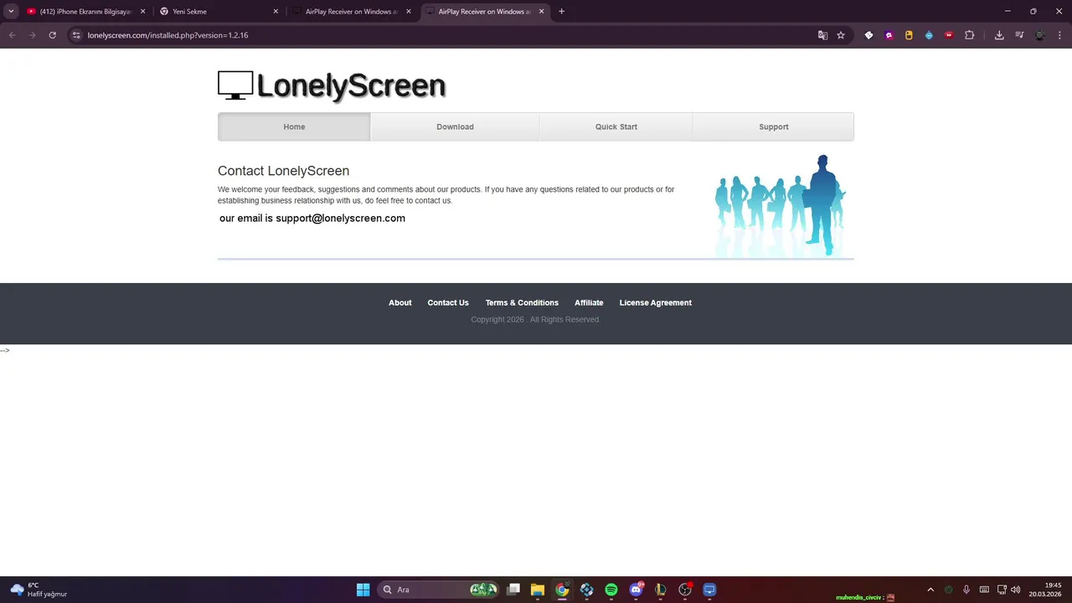Open Task View on taskbar

(x=513, y=590)
